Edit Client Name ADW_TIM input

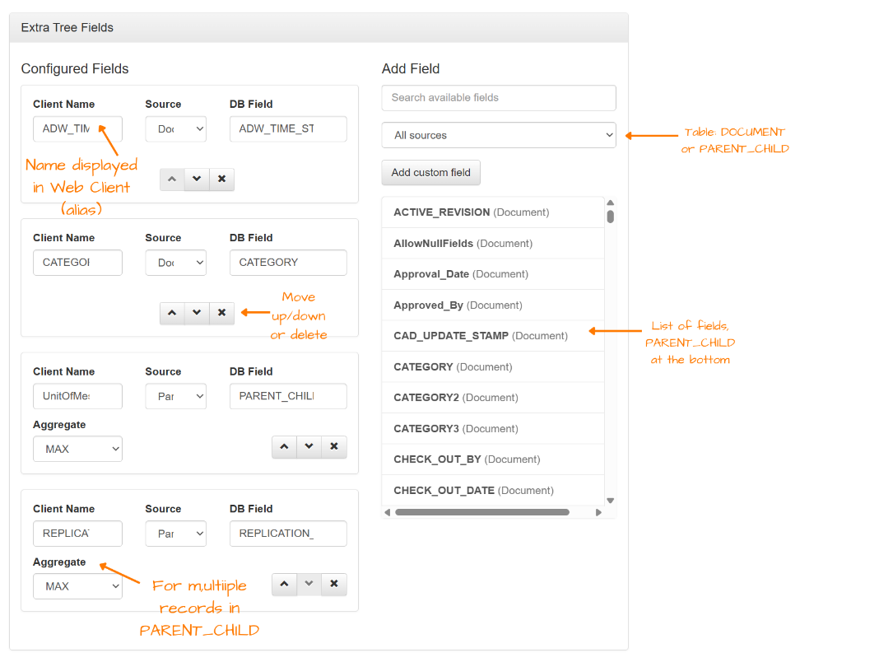point(78,129)
